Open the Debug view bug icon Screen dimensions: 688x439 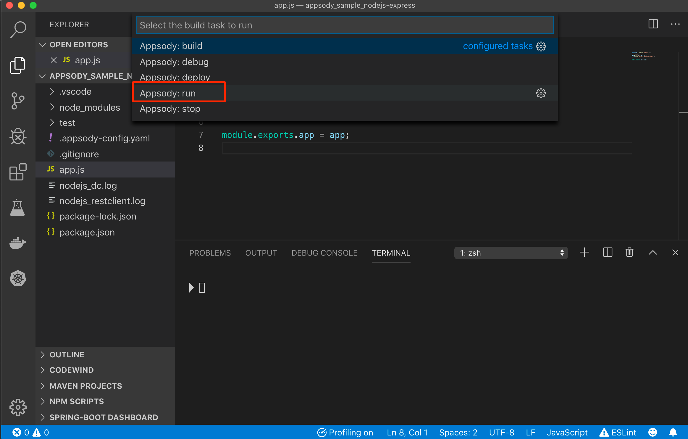pos(18,136)
